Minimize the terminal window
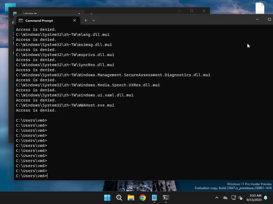This screenshot has height=204, width=273. click(257, 19)
